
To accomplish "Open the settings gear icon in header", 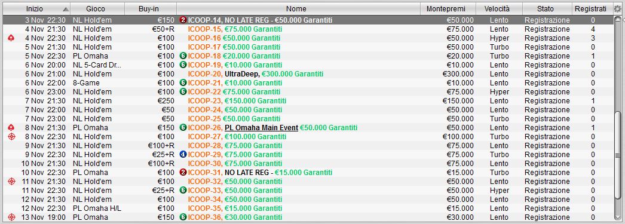I will (617, 9).
